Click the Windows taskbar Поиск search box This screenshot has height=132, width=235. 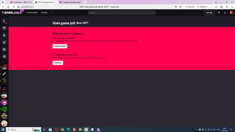(23, 130)
